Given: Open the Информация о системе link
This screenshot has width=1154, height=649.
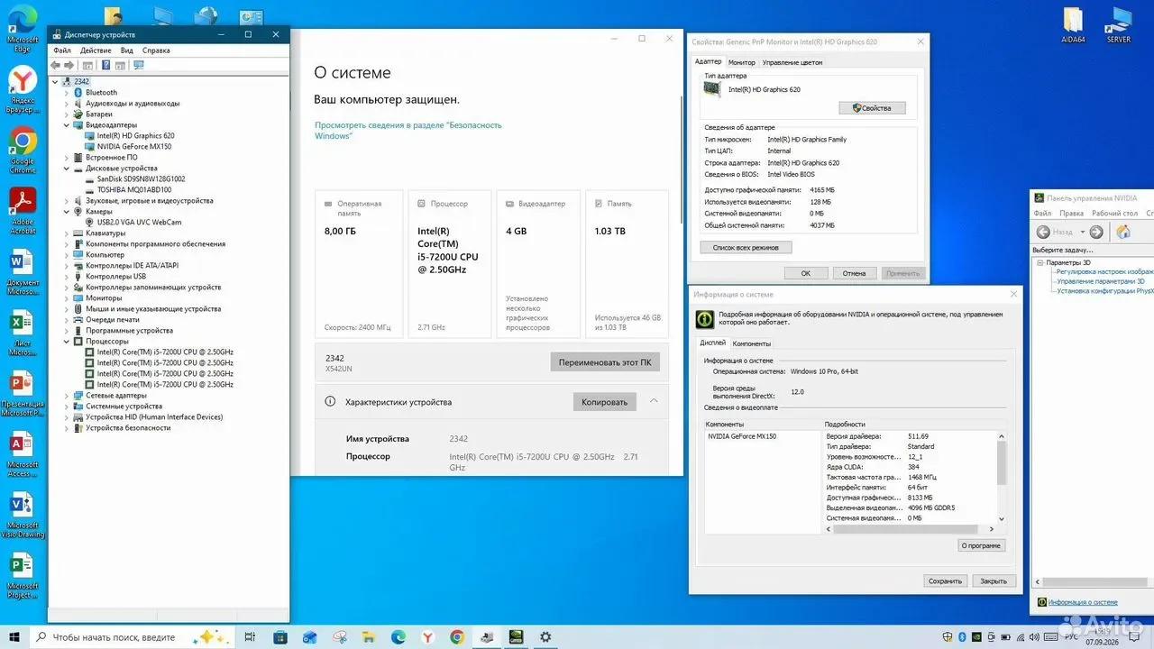Looking at the screenshot, I should coord(1083,602).
